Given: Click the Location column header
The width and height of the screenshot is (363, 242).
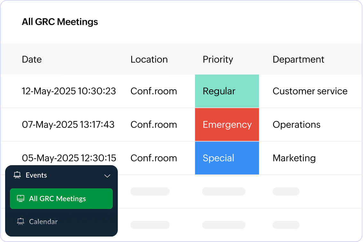Looking at the screenshot, I should (149, 60).
